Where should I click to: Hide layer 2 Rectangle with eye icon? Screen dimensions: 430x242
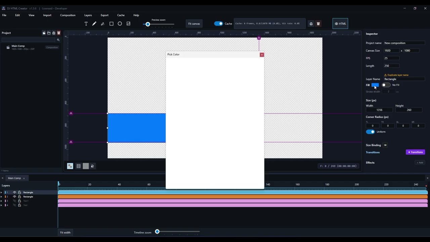[14, 197]
